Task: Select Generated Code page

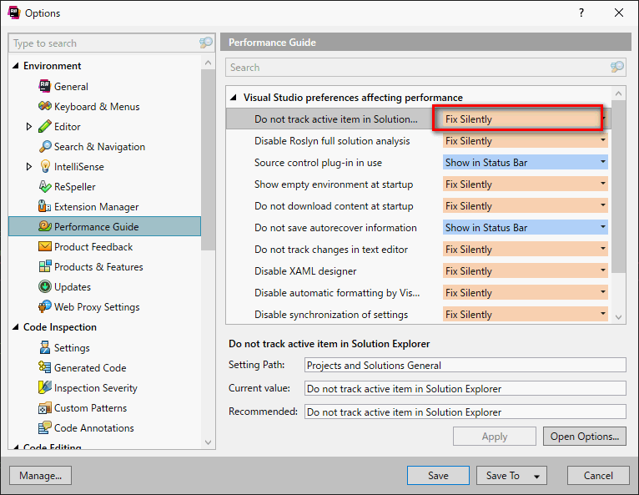Action: tap(90, 367)
